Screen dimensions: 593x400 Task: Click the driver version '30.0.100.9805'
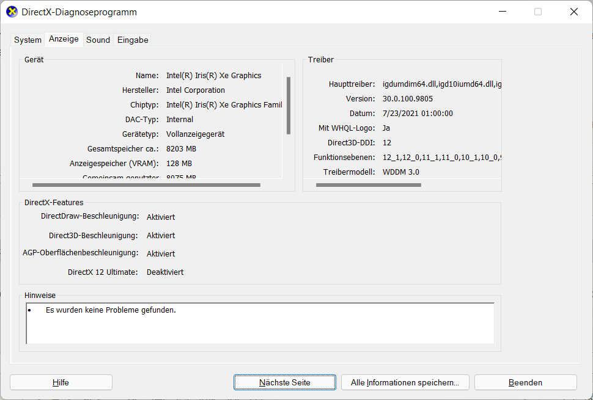408,99
